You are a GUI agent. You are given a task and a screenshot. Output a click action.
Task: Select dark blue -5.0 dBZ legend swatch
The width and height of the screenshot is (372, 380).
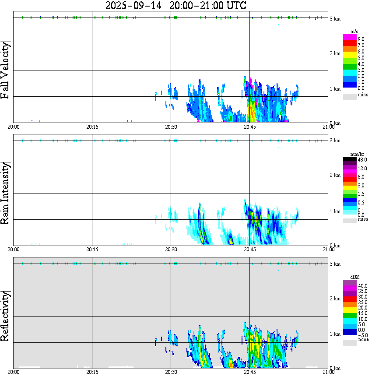click(x=350, y=332)
